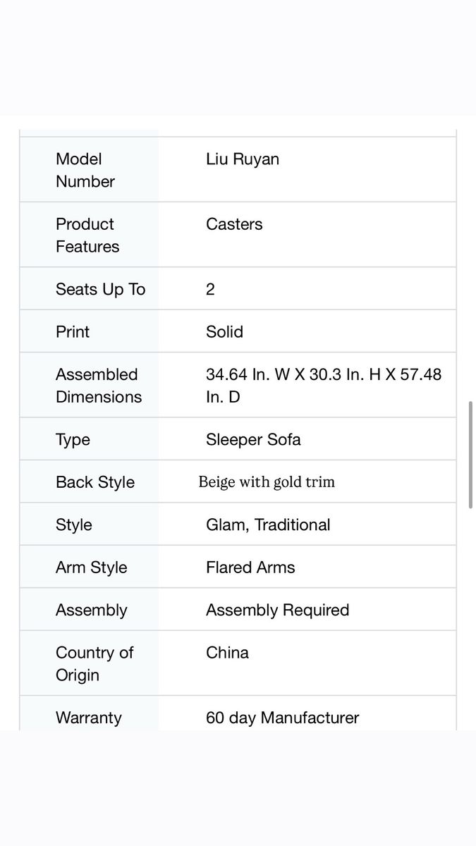This screenshot has width=476, height=846.
Task: Click the Product Features label
Action: (87, 235)
